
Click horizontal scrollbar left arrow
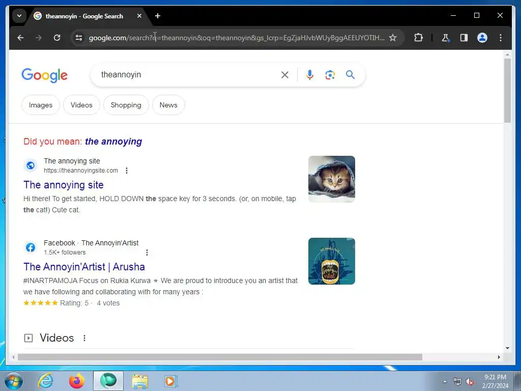(13, 357)
